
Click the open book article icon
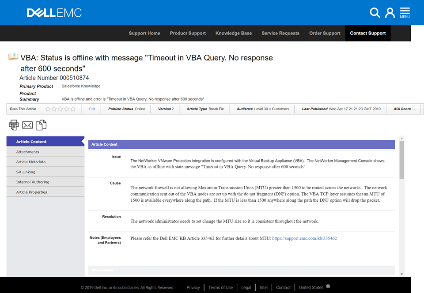coord(13,56)
